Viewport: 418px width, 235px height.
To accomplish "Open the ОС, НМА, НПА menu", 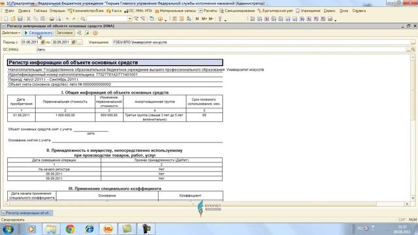I will [138, 10].
